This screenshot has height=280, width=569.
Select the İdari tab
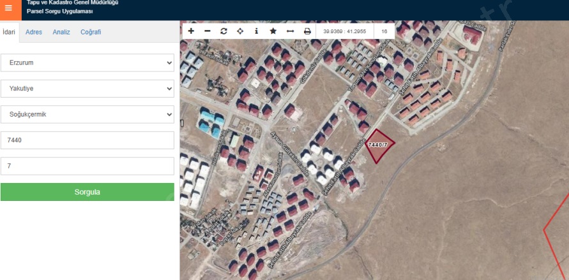(9, 32)
